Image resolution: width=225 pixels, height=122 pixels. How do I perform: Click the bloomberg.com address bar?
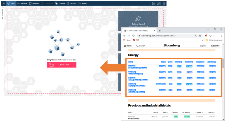[x=158, y=36]
